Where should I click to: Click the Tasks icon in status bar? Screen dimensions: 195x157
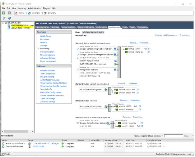pos(3,154)
